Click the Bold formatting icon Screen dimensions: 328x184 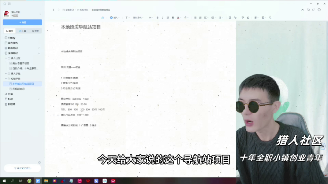pyautogui.click(x=158, y=18)
